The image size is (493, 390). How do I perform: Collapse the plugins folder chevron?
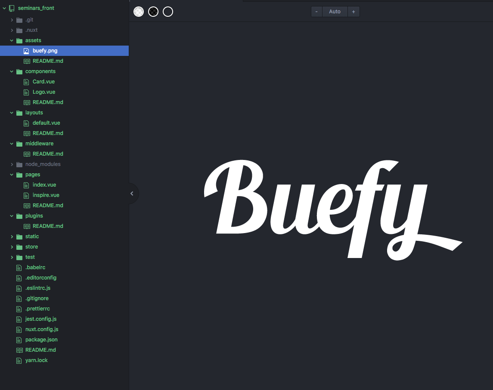coord(12,216)
